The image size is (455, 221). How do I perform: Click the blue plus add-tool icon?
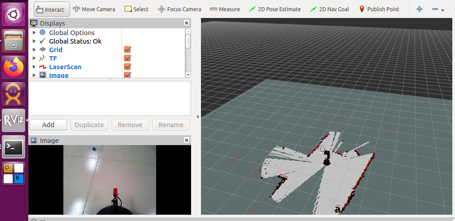pos(419,9)
